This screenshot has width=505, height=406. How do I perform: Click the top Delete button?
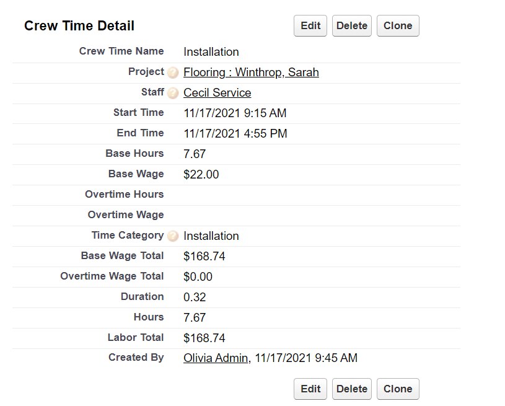point(352,26)
